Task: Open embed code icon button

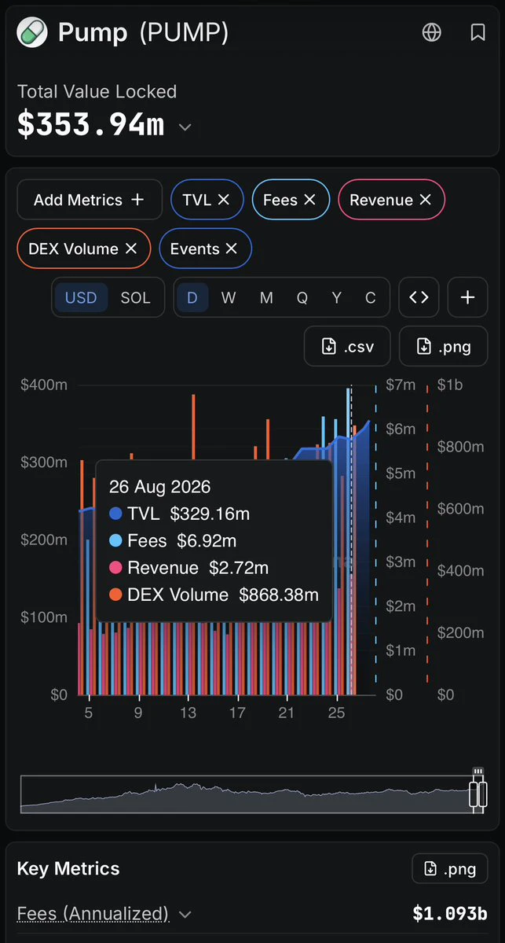Action: [x=419, y=297]
